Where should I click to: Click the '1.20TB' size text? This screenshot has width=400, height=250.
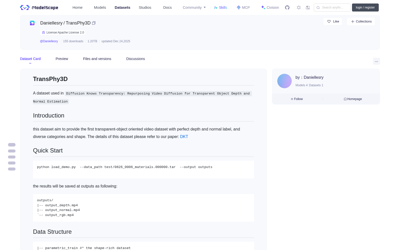coord(92,41)
